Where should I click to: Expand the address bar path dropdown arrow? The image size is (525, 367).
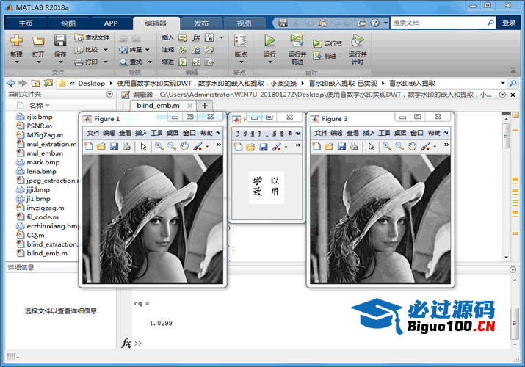pos(502,83)
